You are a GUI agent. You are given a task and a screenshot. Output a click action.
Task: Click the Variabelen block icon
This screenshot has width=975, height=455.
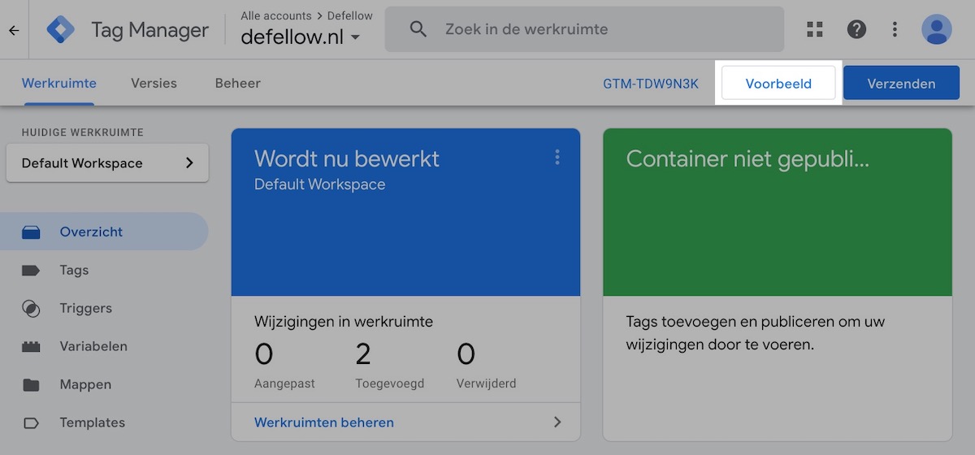31,347
